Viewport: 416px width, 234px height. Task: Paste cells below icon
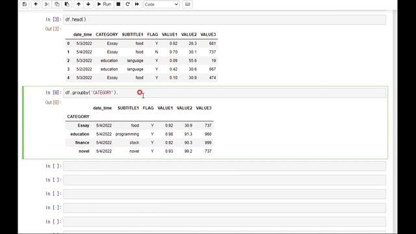(x=67, y=5)
